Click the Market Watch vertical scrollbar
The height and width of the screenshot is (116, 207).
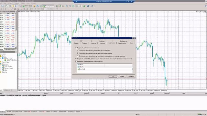click(x=16, y=30)
